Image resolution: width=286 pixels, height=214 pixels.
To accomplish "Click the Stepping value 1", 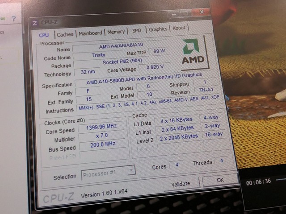I will (205, 82).
